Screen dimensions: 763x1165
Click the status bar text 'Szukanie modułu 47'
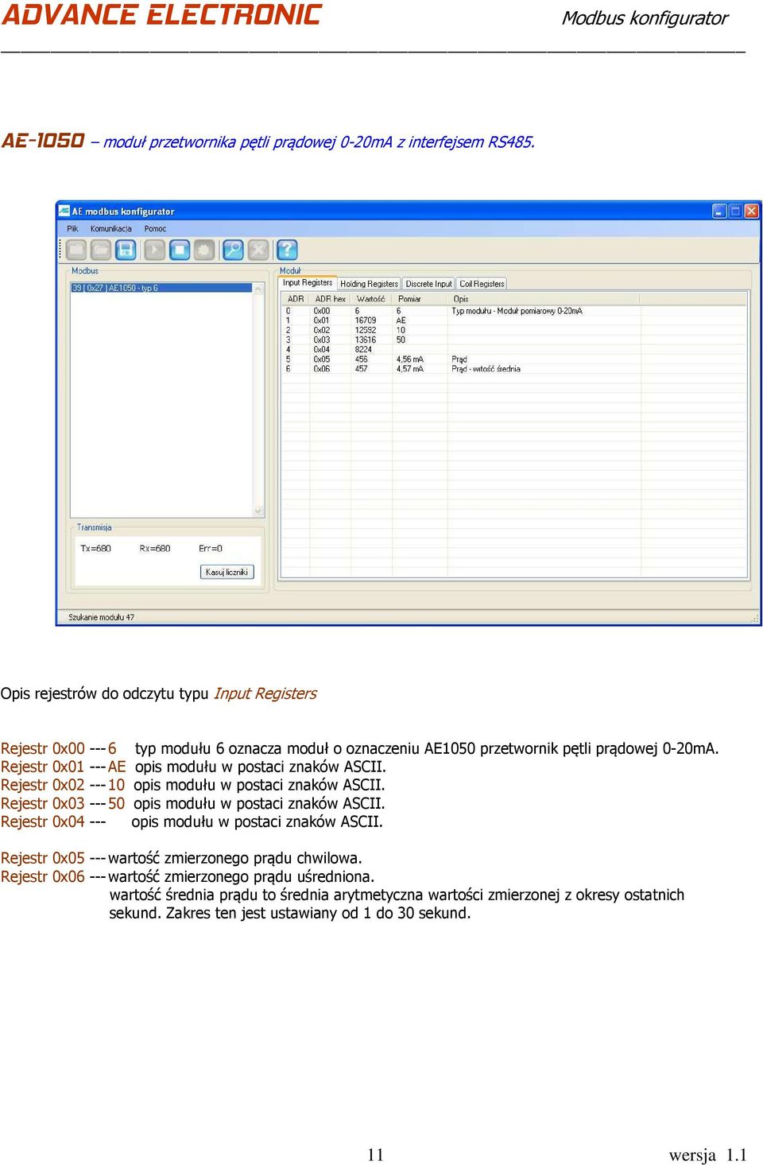click(101, 617)
